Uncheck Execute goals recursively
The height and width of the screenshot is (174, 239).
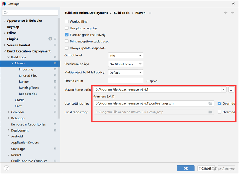(x=67, y=35)
